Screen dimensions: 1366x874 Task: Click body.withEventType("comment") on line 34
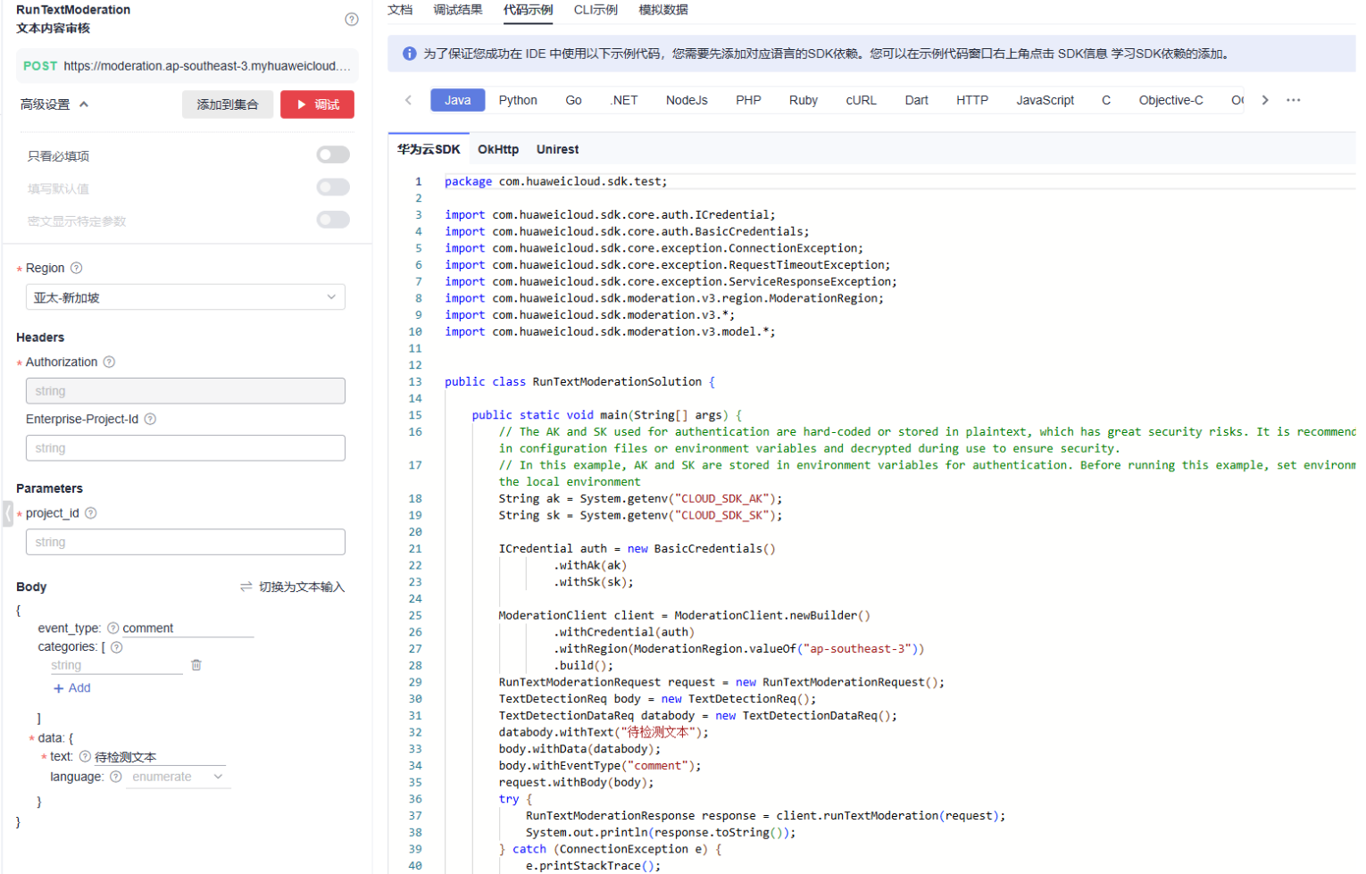pyautogui.click(x=600, y=766)
